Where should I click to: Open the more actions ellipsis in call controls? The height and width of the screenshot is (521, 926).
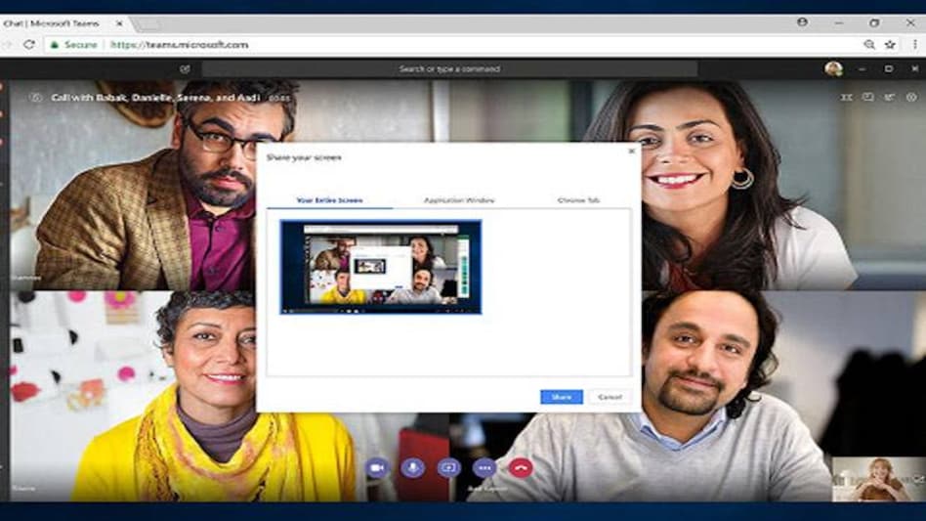point(484,468)
